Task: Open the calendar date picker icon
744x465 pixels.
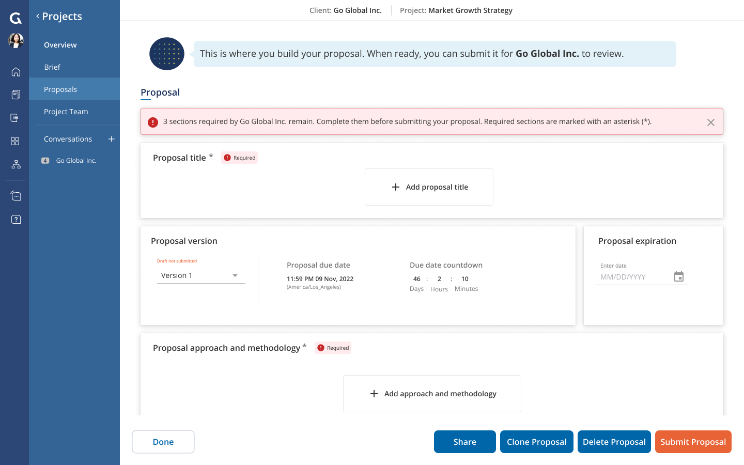Action: 678,277
